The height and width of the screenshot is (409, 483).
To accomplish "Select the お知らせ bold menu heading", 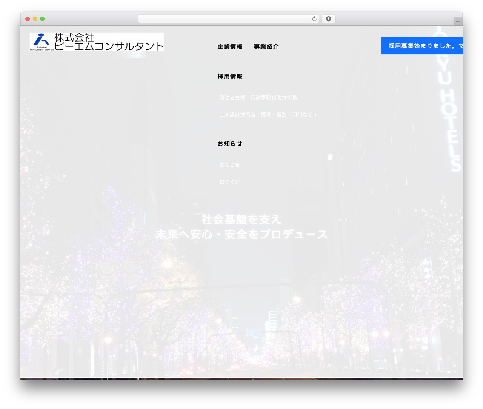I will [230, 143].
